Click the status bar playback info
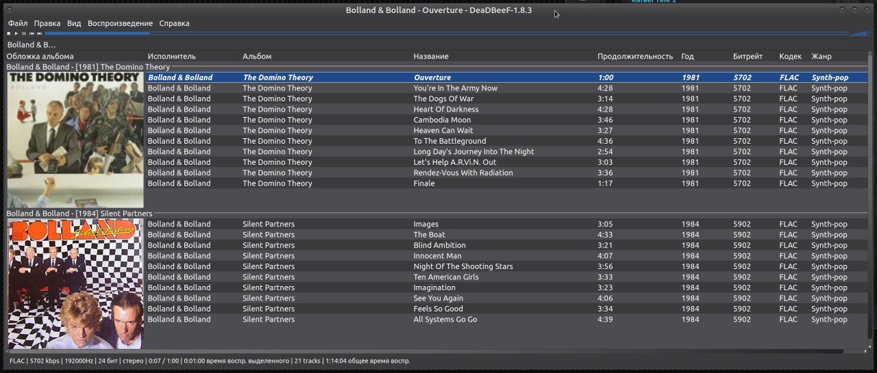The height and width of the screenshot is (373, 877). tap(210, 361)
